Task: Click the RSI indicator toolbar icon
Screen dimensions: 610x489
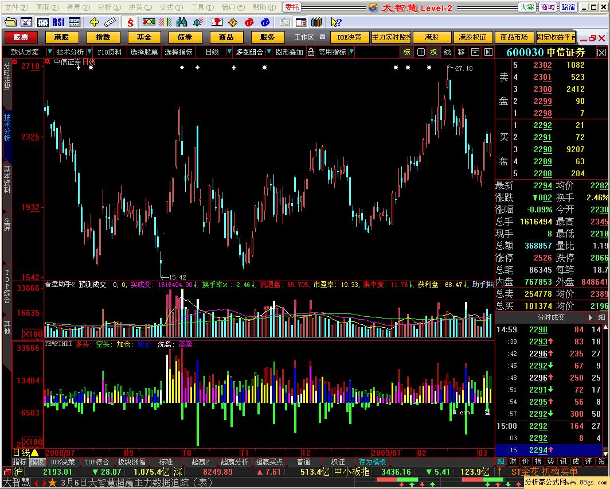Action: tap(58, 22)
